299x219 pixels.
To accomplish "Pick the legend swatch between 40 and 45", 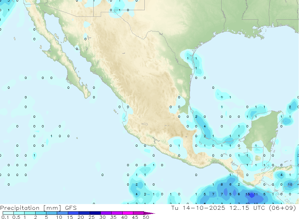I will pos(128,213).
